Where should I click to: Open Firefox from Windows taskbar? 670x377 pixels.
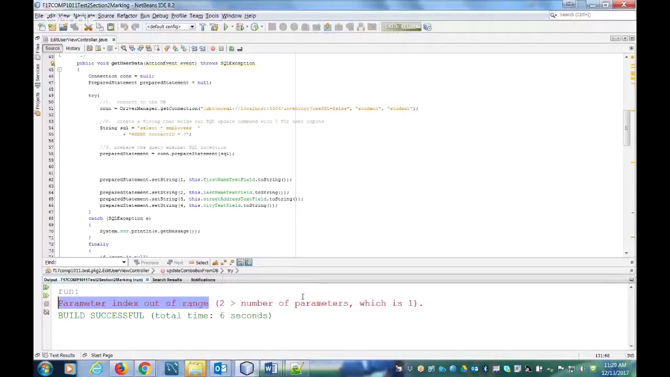pyautogui.click(x=120, y=369)
